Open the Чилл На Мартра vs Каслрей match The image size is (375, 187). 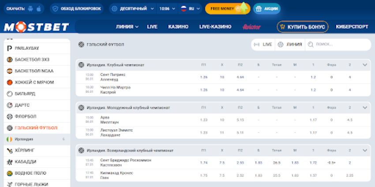[x=115, y=90]
